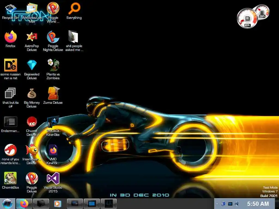
Task: Launch ChomikBox from desktop
Action: (11, 181)
